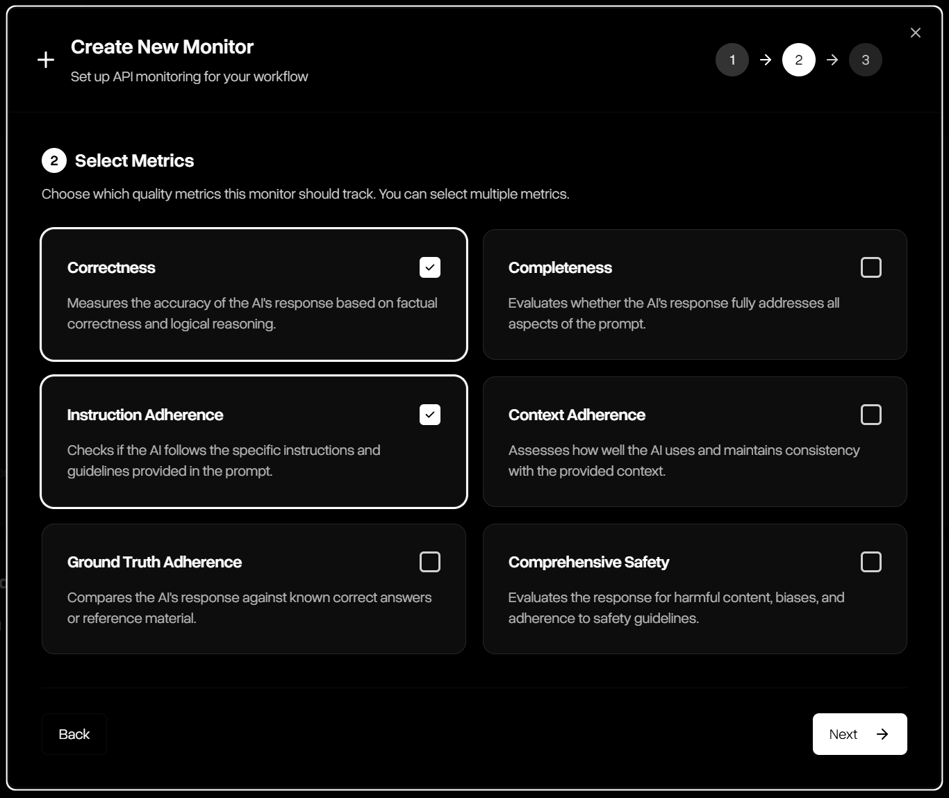Click the arrow icon inside the Next button
This screenshot has height=798, width=949.
click(882, 734)
